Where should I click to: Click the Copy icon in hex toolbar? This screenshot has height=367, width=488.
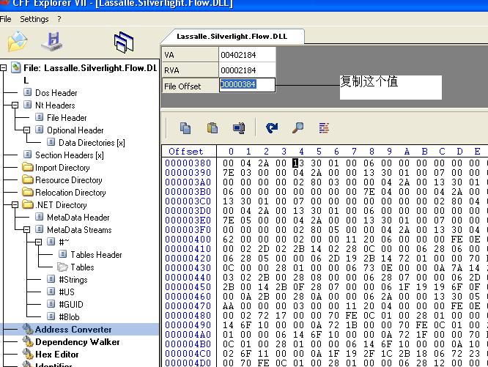click(x=185, y=128)
